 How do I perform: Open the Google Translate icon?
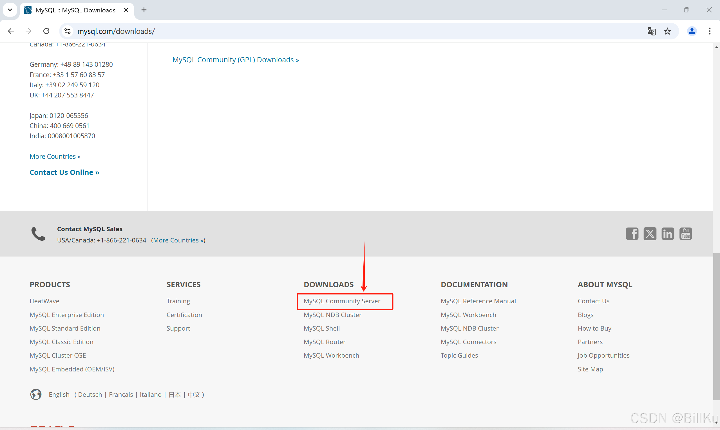(651, 31)
